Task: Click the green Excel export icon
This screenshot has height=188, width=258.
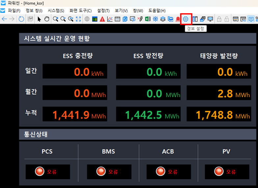Action: [148, 19]
